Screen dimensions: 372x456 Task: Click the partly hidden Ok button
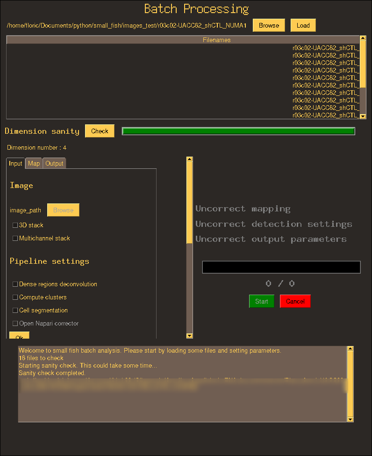click(x=19, y=335)
